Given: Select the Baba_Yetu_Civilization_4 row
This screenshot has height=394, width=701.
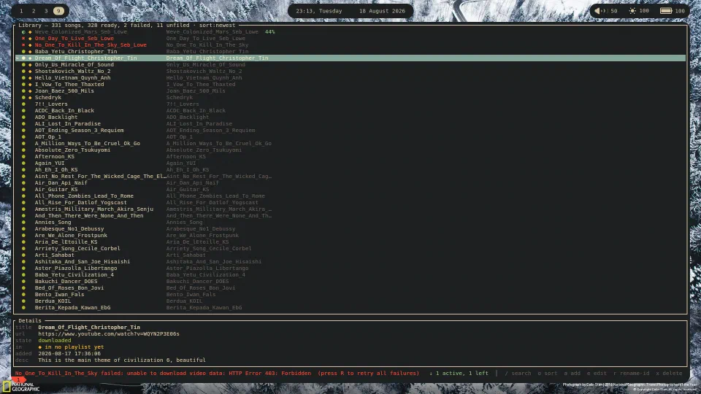Looking at the screenshot, I should coord(350,275).
